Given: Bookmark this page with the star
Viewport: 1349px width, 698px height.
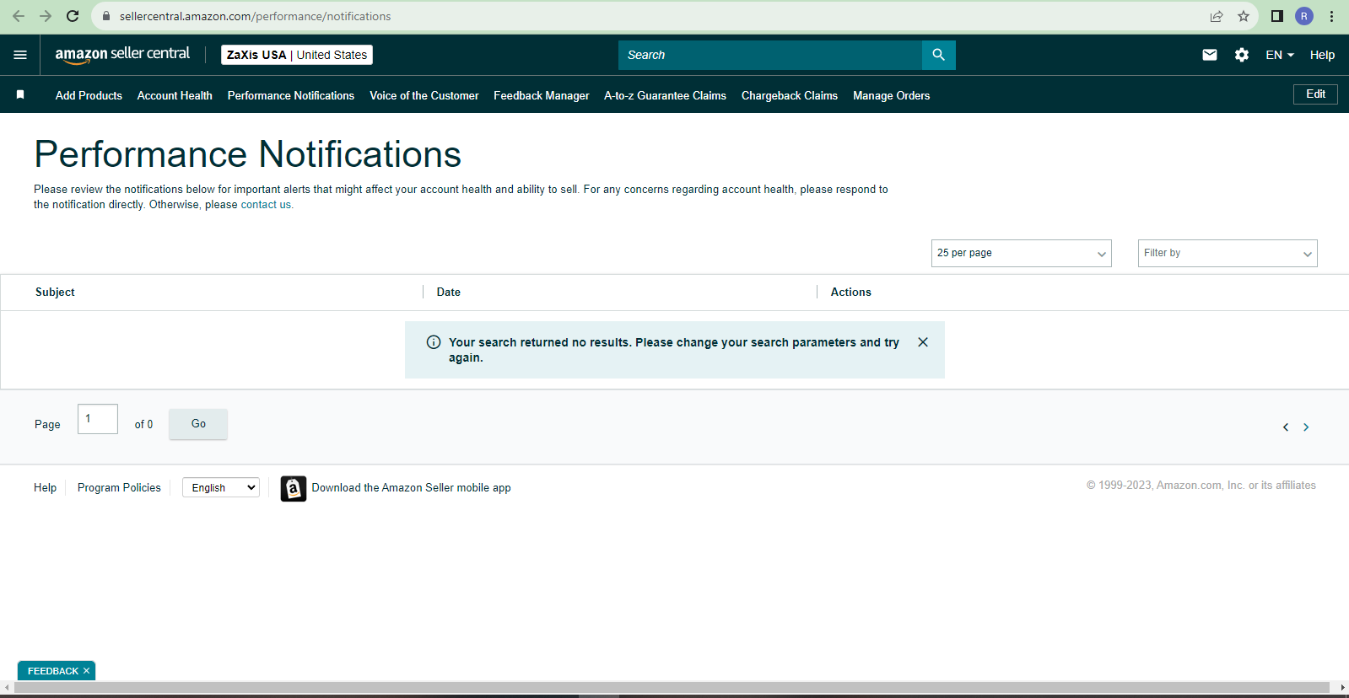Looking at the screenshot, I should click(x=1244, y=16).
